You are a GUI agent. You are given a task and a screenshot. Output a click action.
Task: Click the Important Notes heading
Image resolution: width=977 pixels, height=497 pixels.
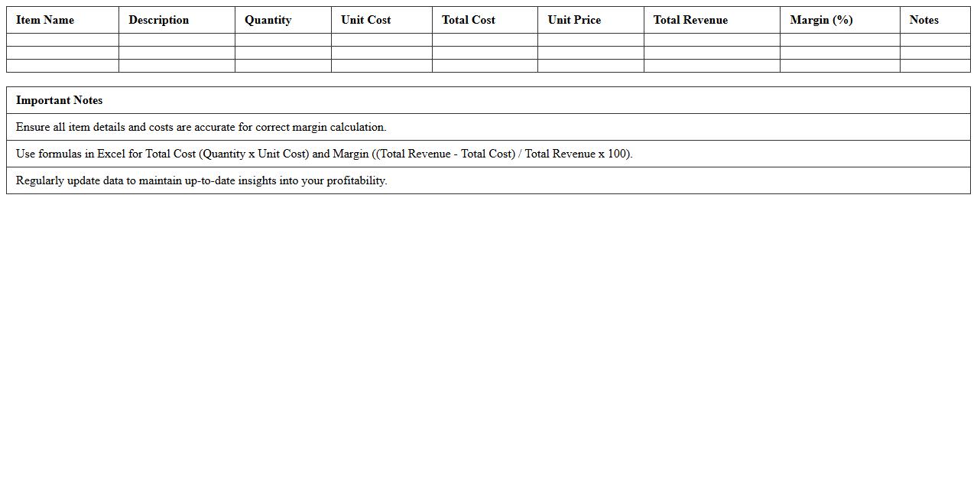point(59,100)
